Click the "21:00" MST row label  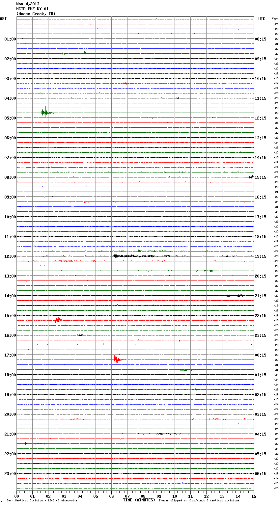point(10,434)
